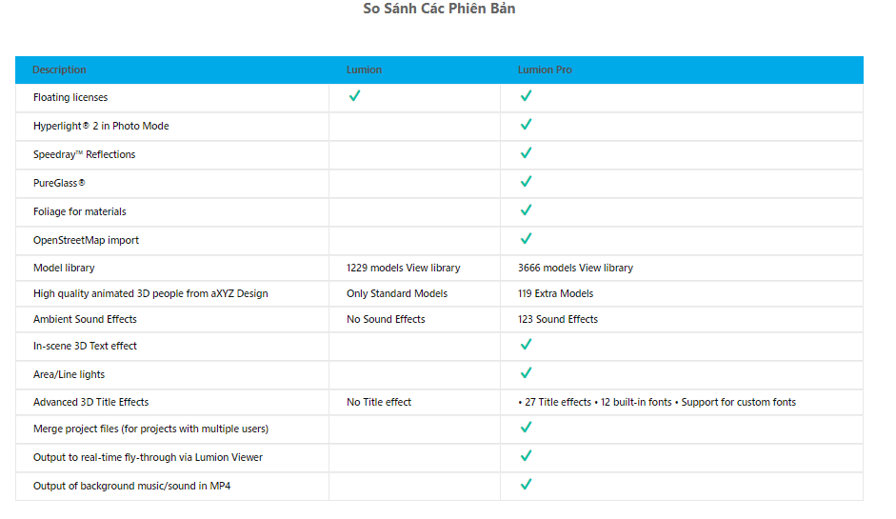This screenshot has width=896, height=519.
Task: Select the Lumion Pro column header
Action: 545,70
